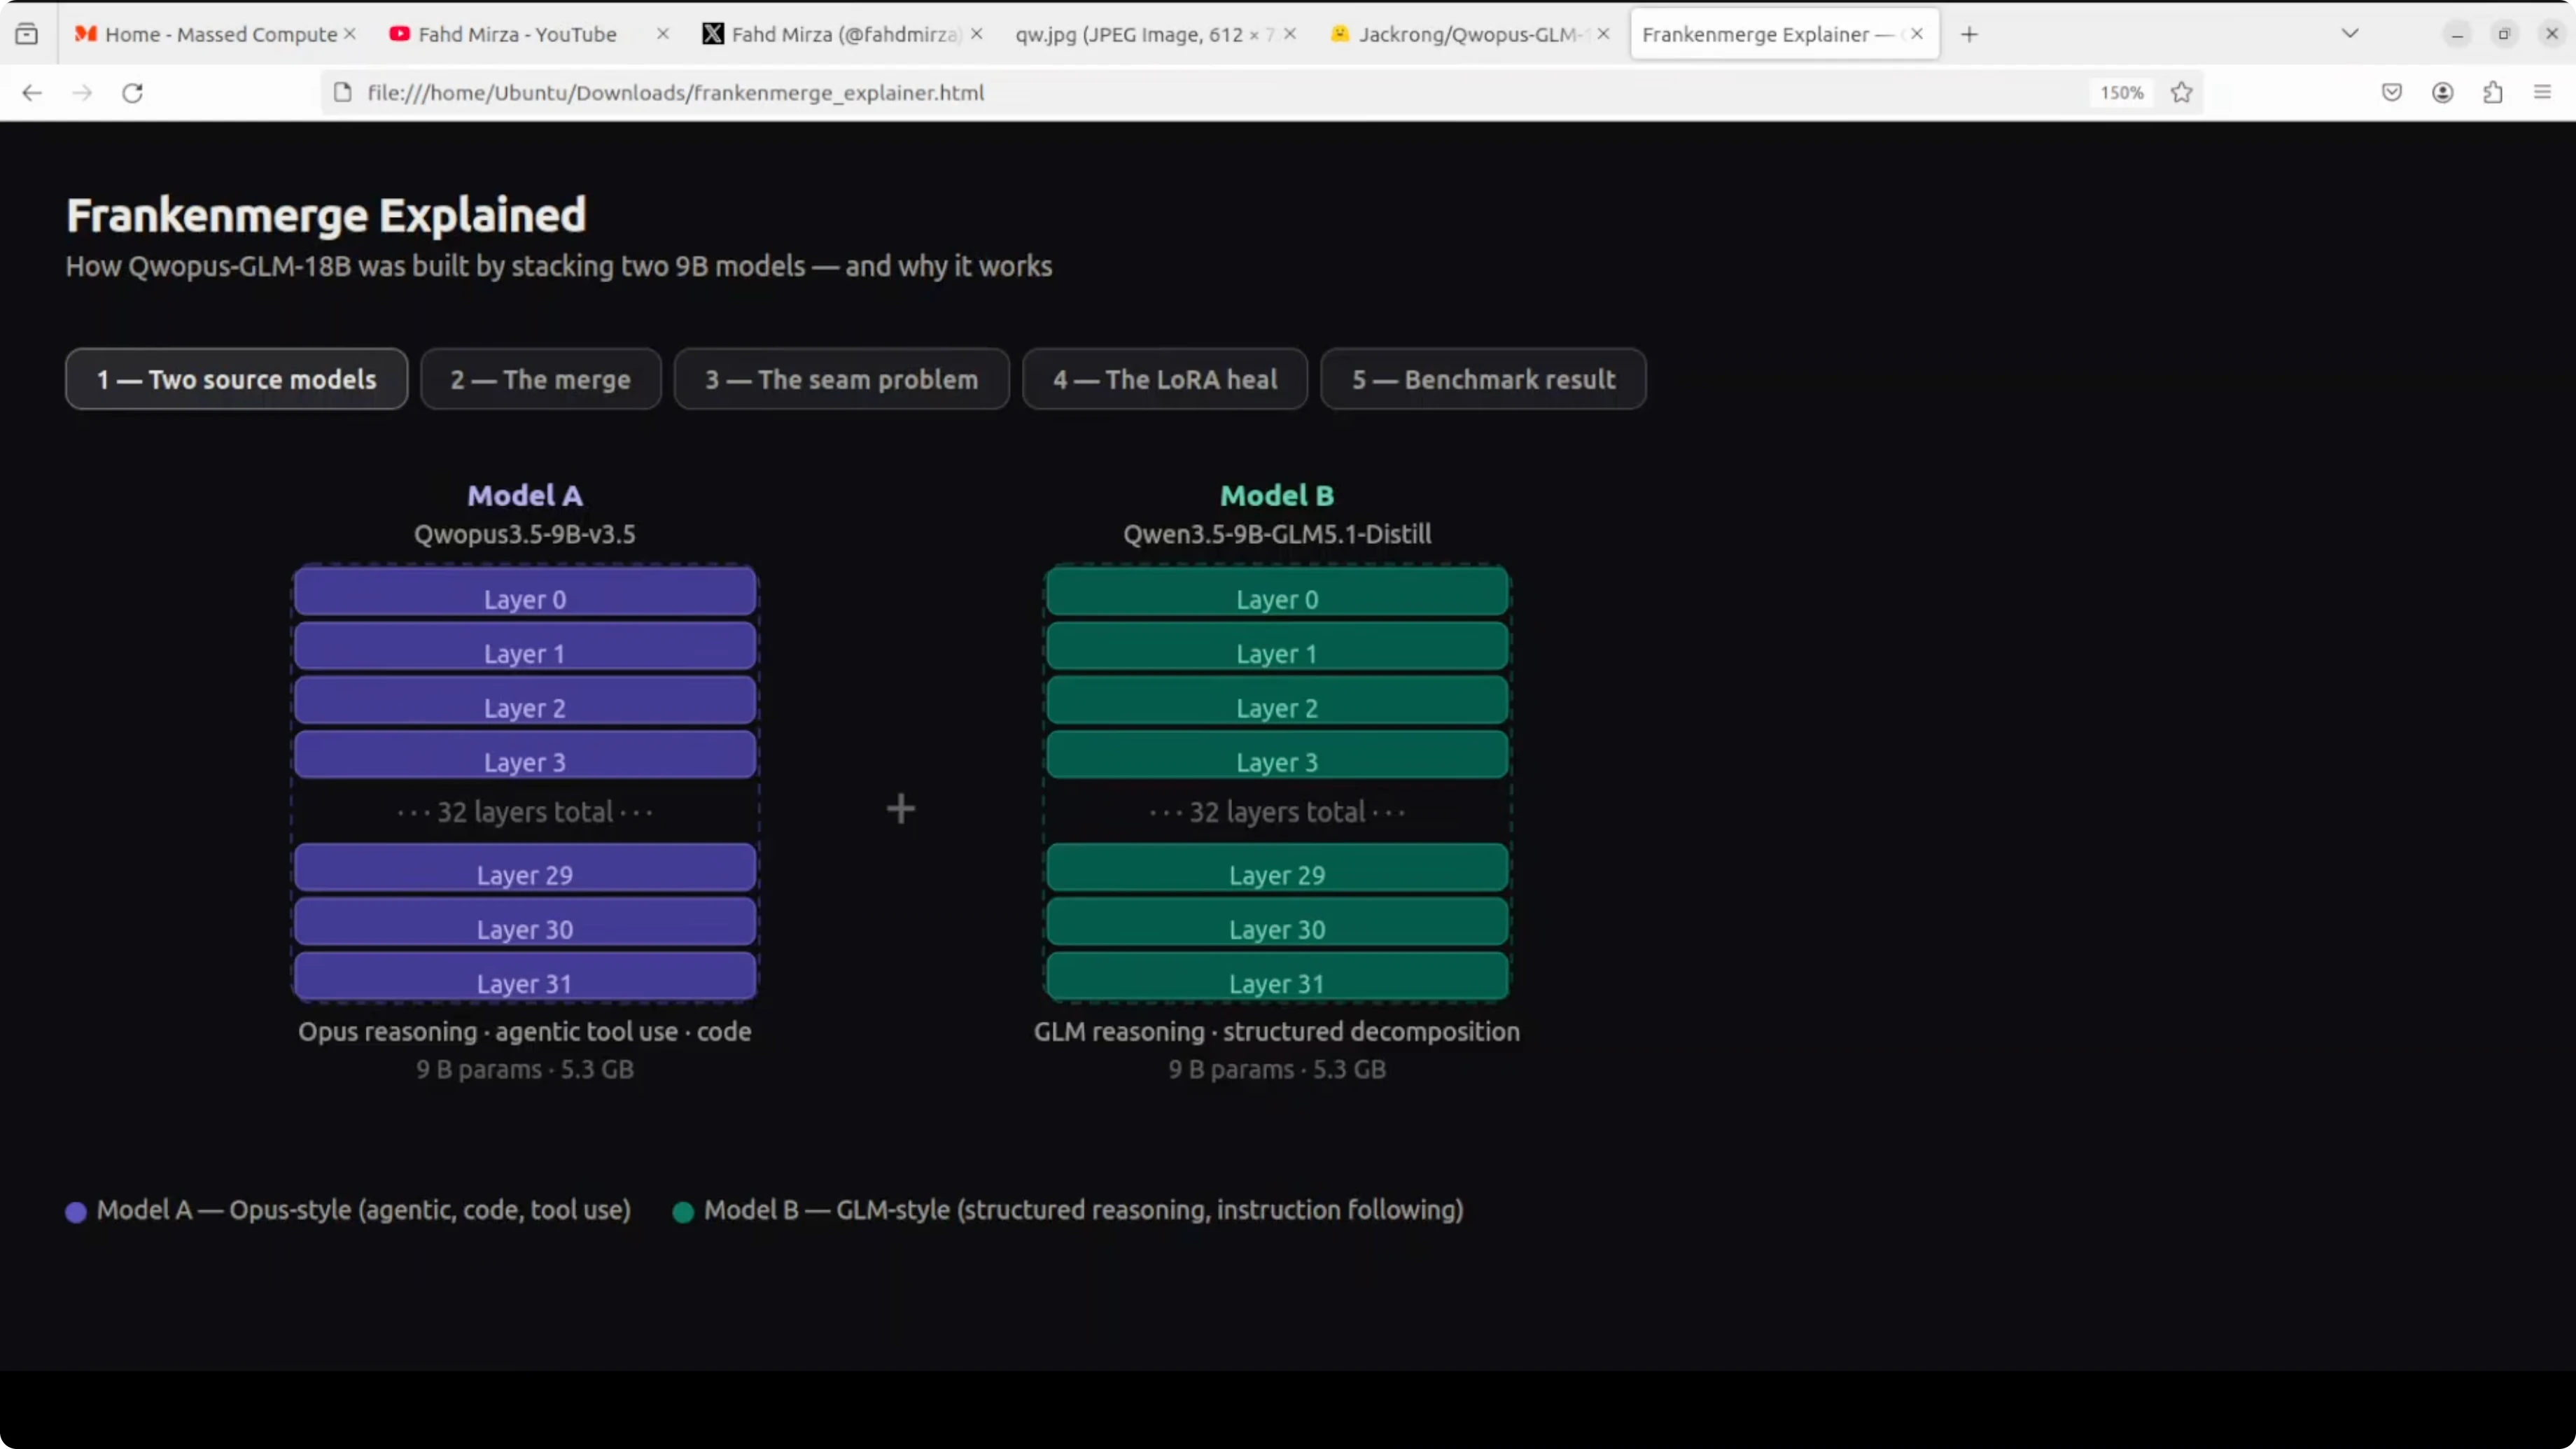Image resolution: width=2576 pixels, height=1449 pixels.
Task: Reload the Frankenmerge explainer page
Action: click(132, 93)
